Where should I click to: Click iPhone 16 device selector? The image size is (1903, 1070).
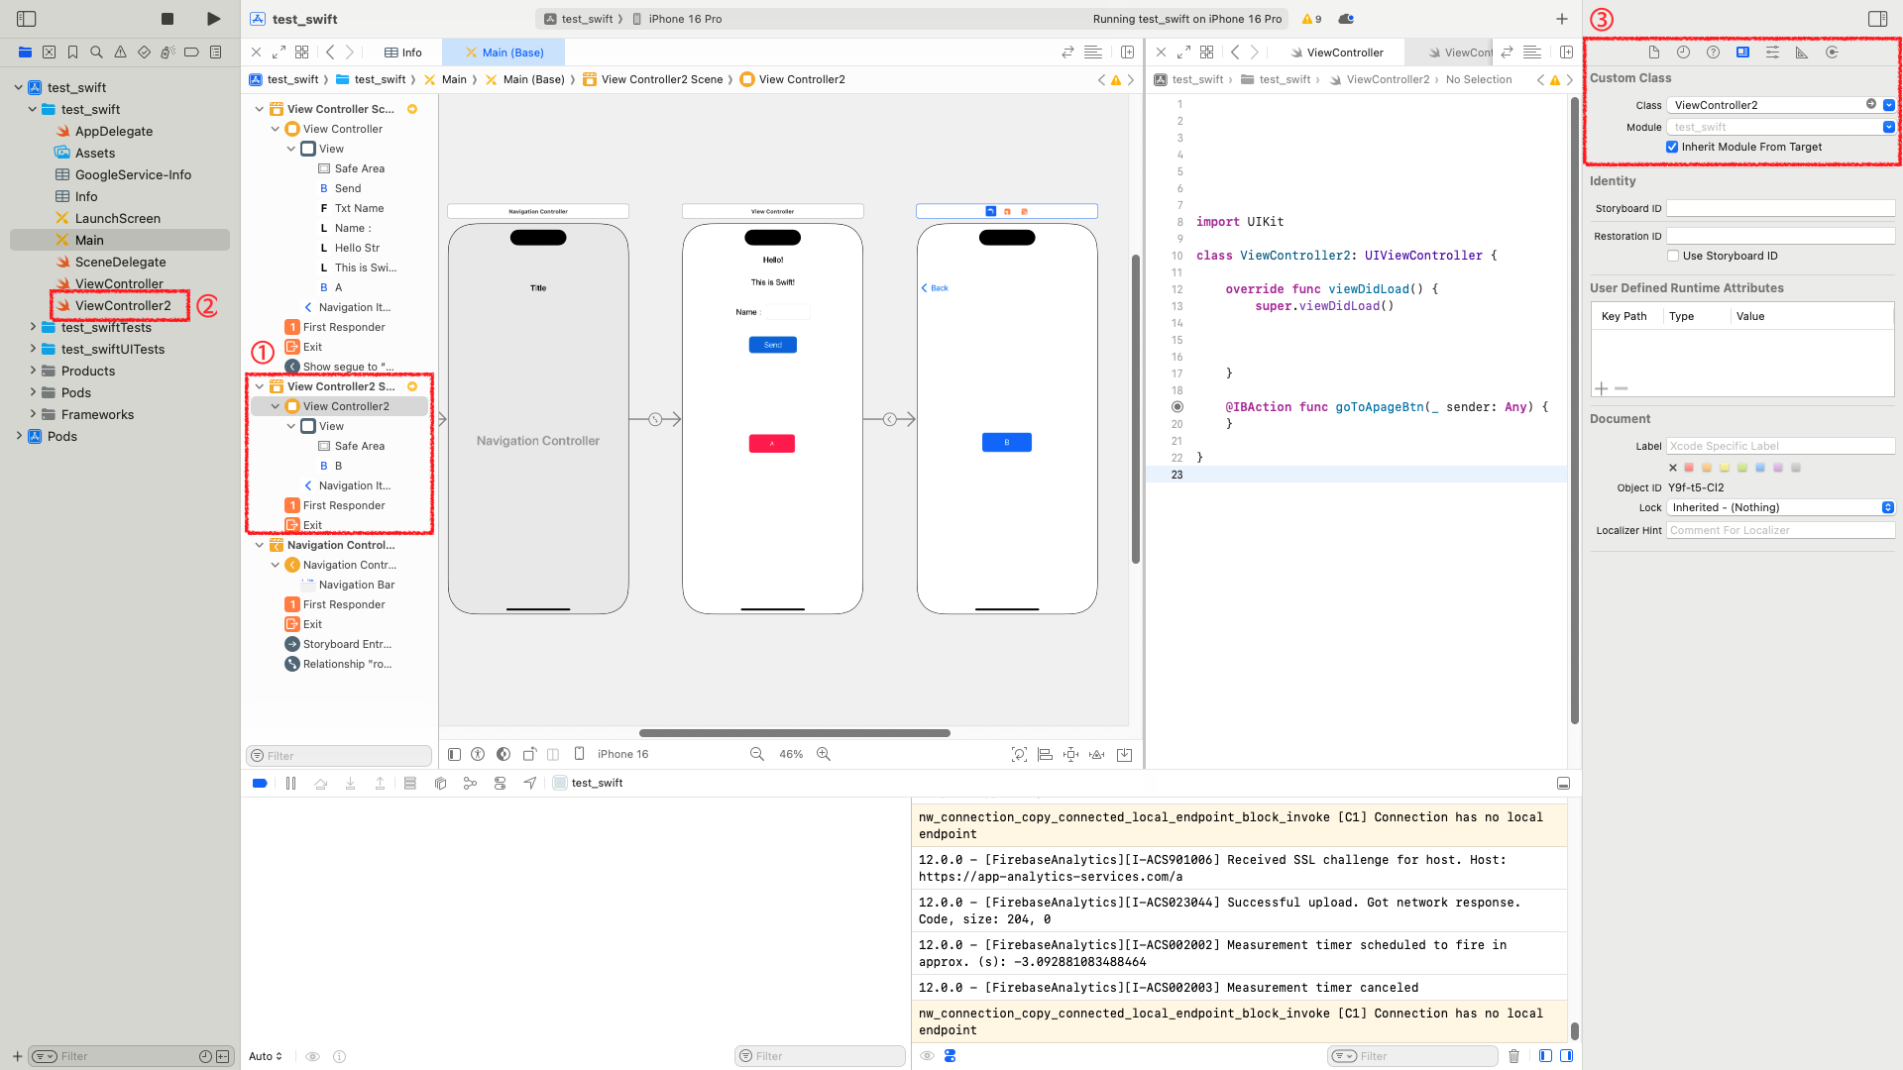click(622, 754)
